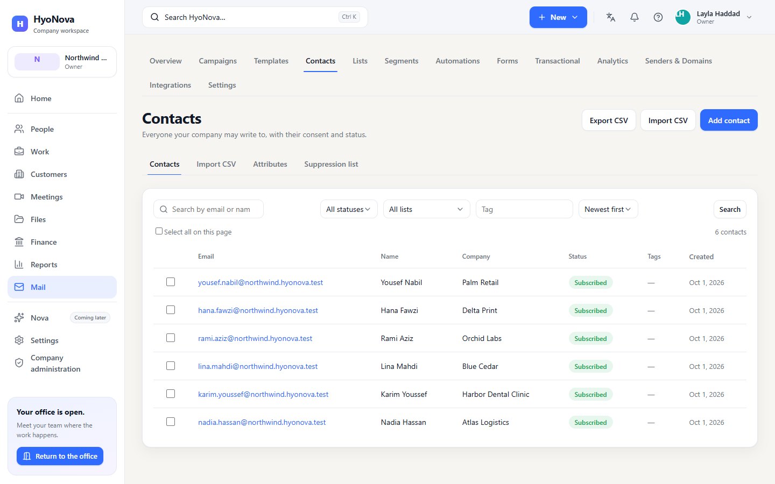The image size is (775, 484).
Task: Click the Files folder icon
Action: point(19,219)
